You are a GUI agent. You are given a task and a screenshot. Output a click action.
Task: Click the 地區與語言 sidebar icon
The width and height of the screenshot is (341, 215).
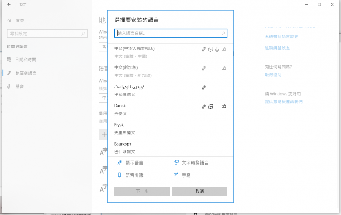click(x=9, y=73)
